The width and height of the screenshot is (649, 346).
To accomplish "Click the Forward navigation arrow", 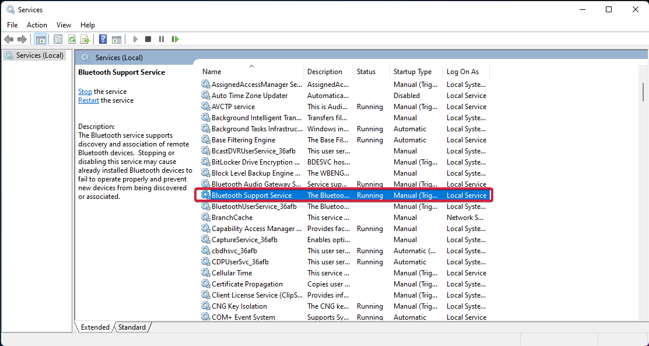I will coord(22,39).
